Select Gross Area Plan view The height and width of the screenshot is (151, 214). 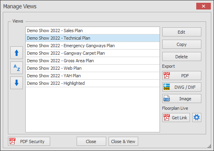(x=92, y=61)
